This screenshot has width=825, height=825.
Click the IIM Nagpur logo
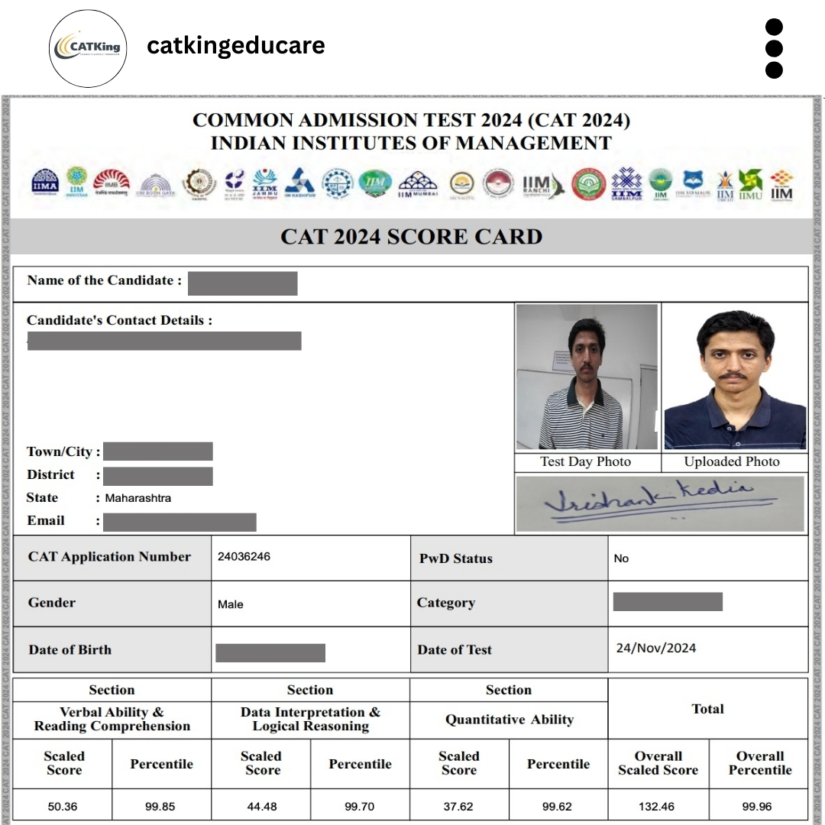pos(461,185)
